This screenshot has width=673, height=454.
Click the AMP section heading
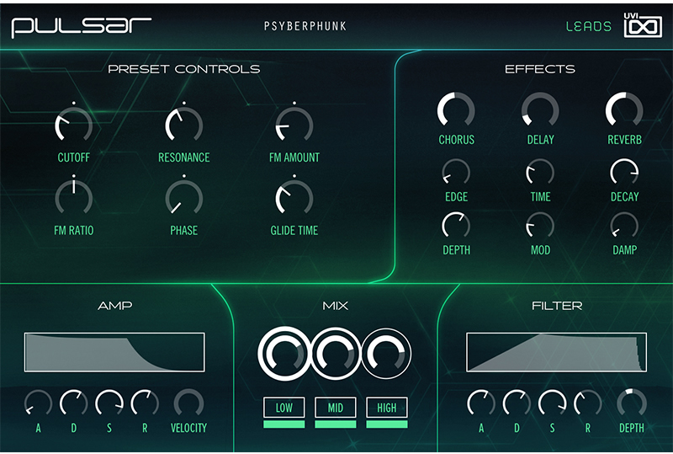[115, 306]
